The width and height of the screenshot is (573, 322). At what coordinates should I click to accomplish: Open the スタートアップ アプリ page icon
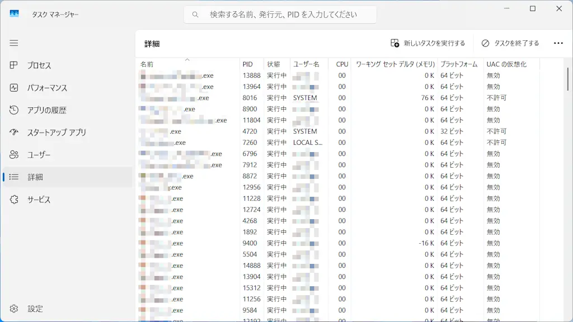[14, 132]
